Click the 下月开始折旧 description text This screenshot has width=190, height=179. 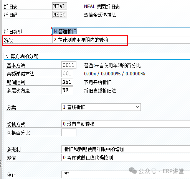pos(98,82)
